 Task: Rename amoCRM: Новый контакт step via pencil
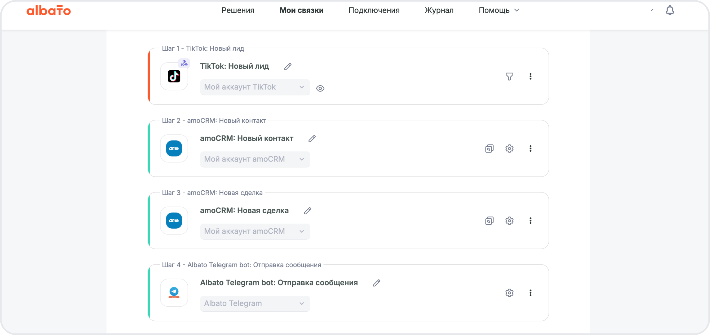pyautogui.click(x=312, y=138)
